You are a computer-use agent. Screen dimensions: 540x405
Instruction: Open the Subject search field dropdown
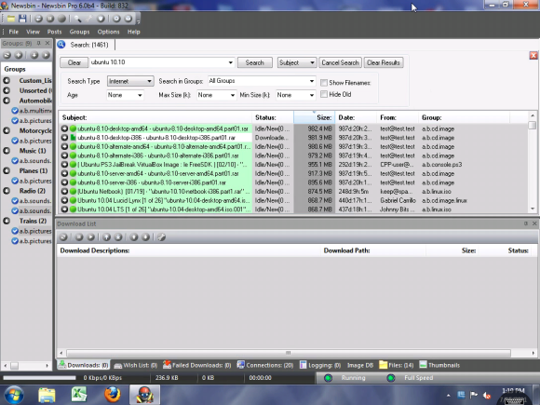click(x=296, y=62)
